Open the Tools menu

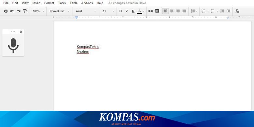62,3
